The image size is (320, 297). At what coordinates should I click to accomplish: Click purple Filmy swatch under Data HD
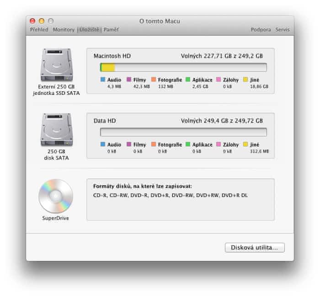(129, 144)
